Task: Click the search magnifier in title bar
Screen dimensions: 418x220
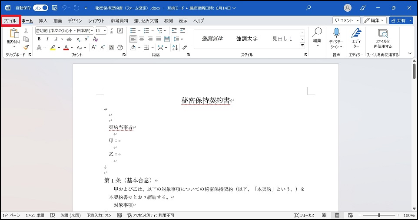Action: [309, 8]
